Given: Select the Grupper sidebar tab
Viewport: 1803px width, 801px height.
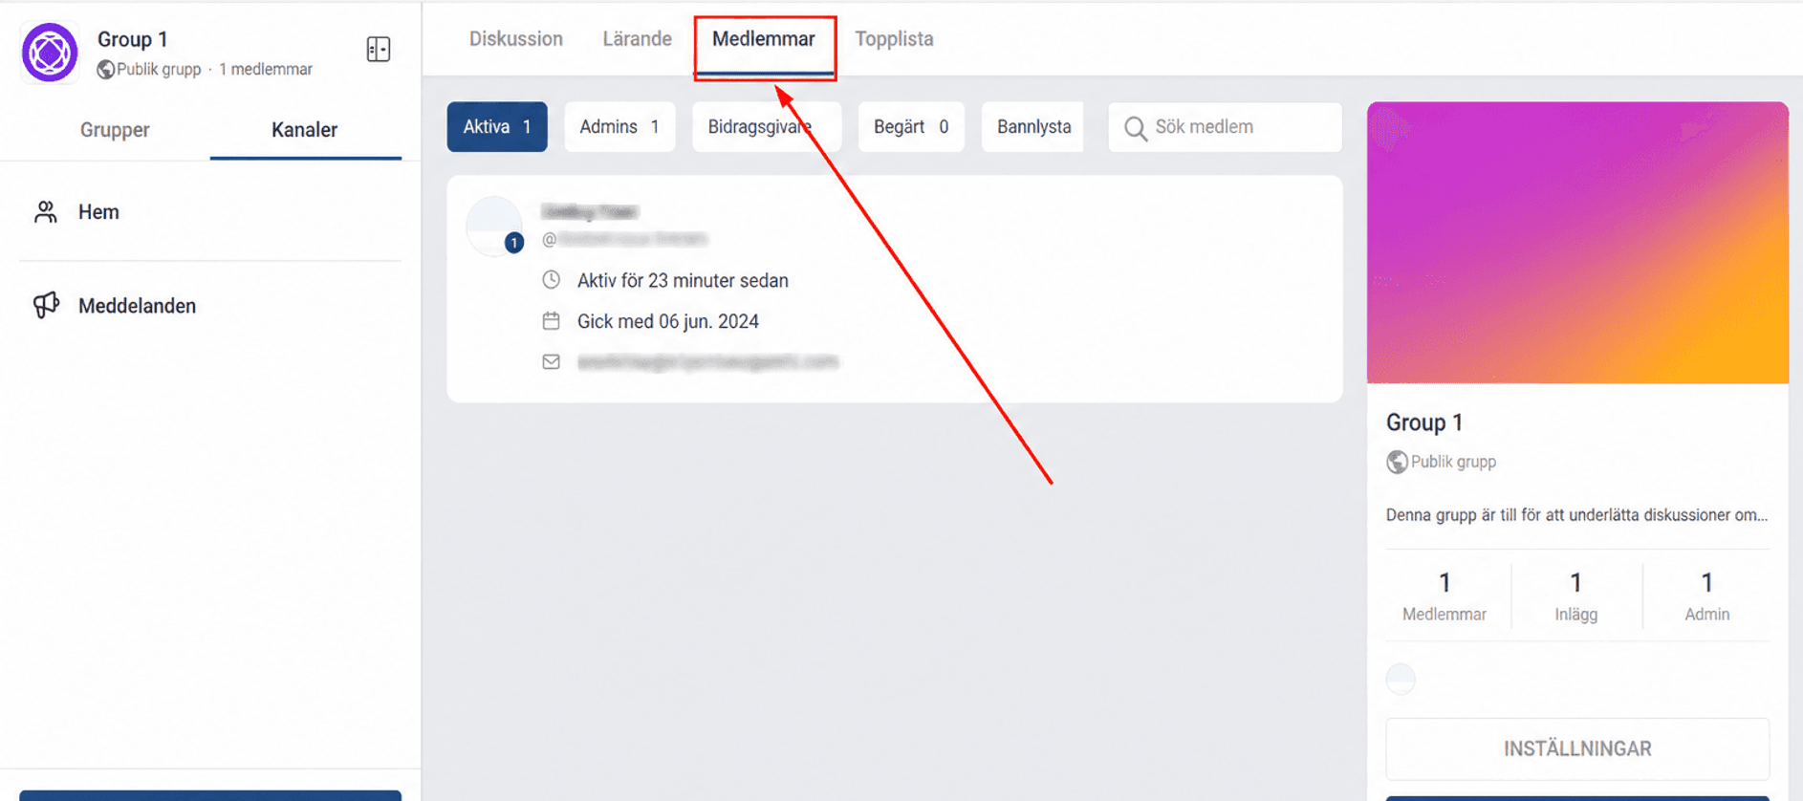Looking at the screenshot, I should pos(115,130).
